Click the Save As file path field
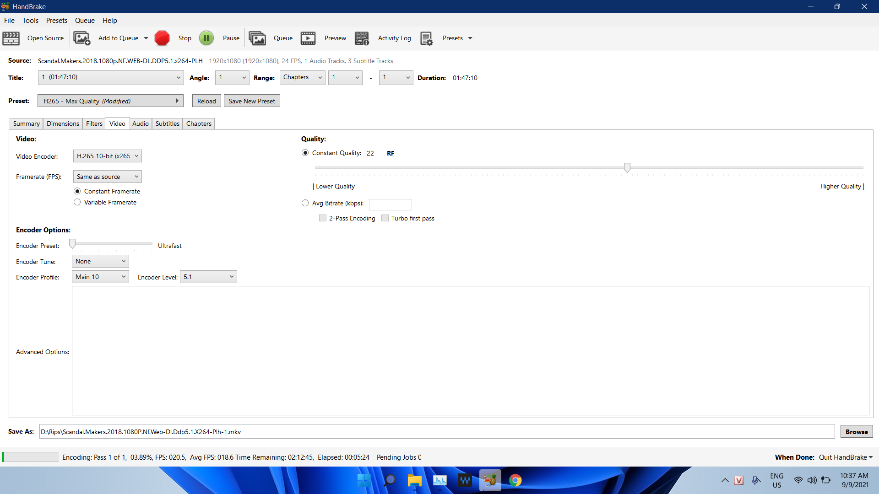The image size is (879, 494). [437, 432]
